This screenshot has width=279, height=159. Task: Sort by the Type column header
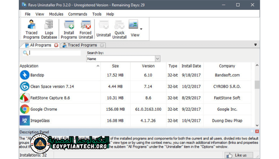173,66
